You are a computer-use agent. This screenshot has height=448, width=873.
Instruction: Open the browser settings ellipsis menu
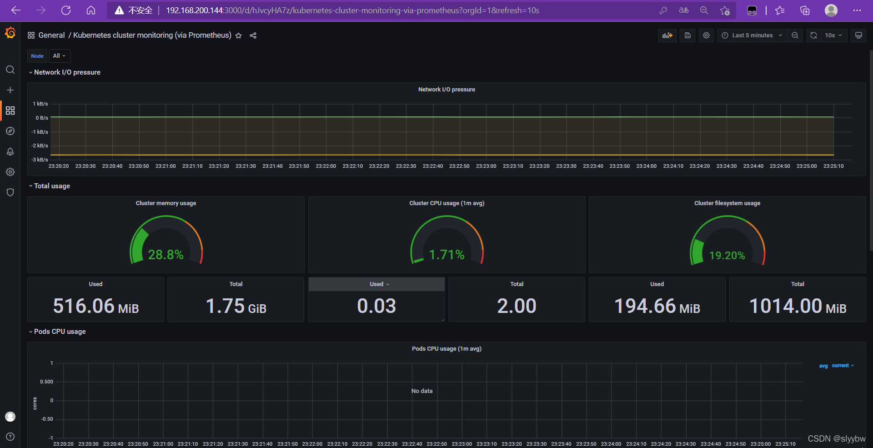857,10
